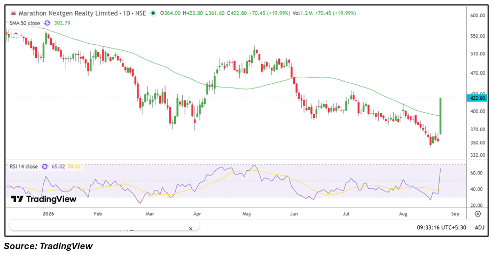Screen dimensions: 492x255
Task: Click the Apr time axis label
Action: point(197,213)
